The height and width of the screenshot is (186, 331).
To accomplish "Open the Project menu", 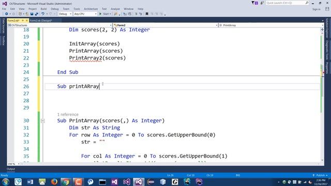I will 33,9.
